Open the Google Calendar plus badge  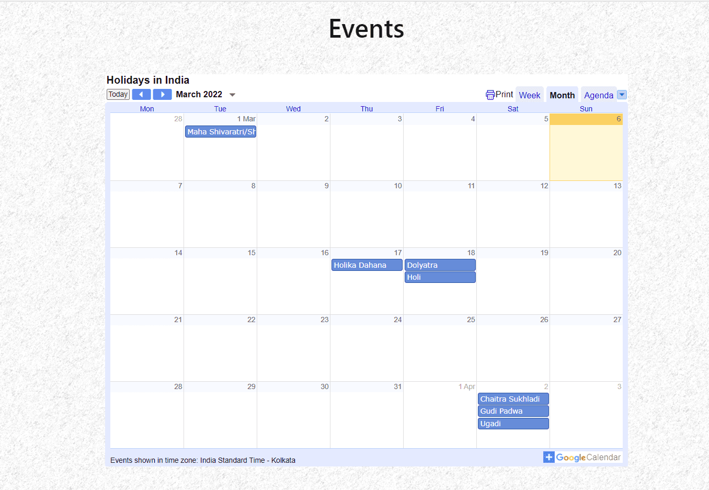(x=548, y=457)
